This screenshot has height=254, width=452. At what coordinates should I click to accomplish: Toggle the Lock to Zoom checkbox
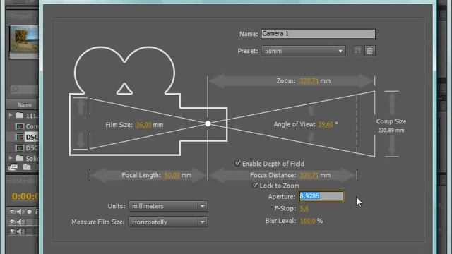point(255,186)
